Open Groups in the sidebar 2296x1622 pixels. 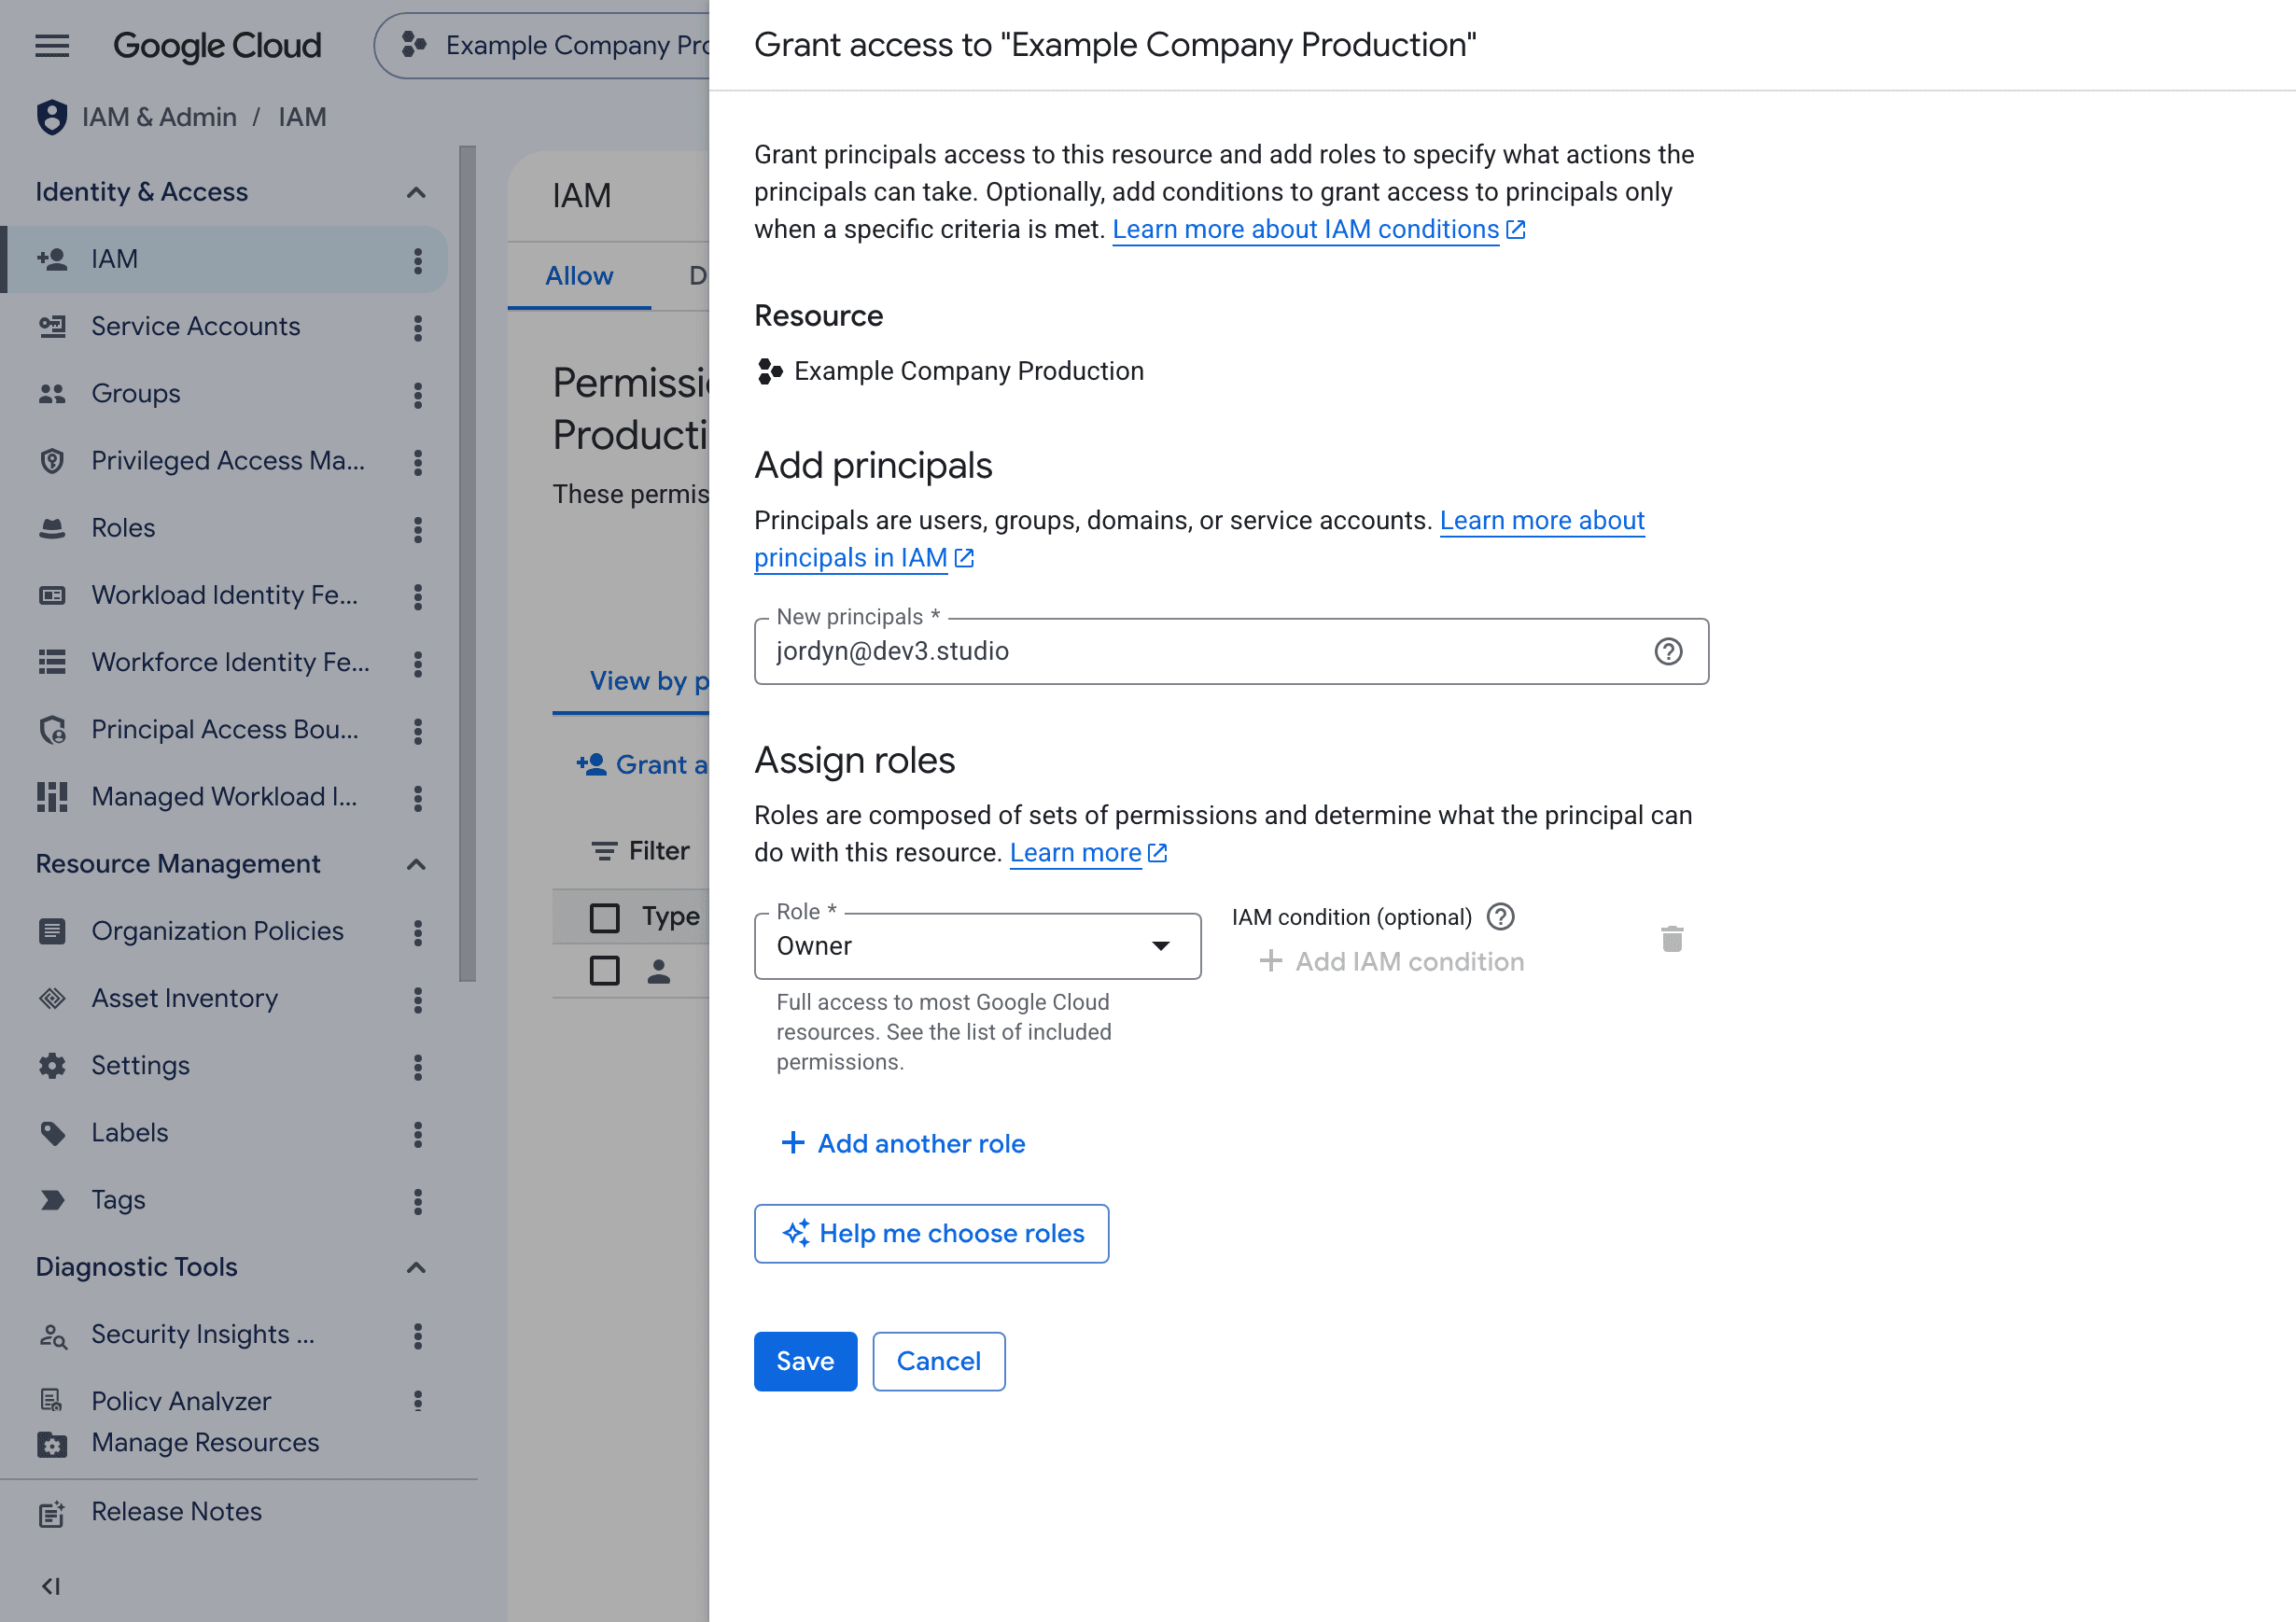coord(224,393)
